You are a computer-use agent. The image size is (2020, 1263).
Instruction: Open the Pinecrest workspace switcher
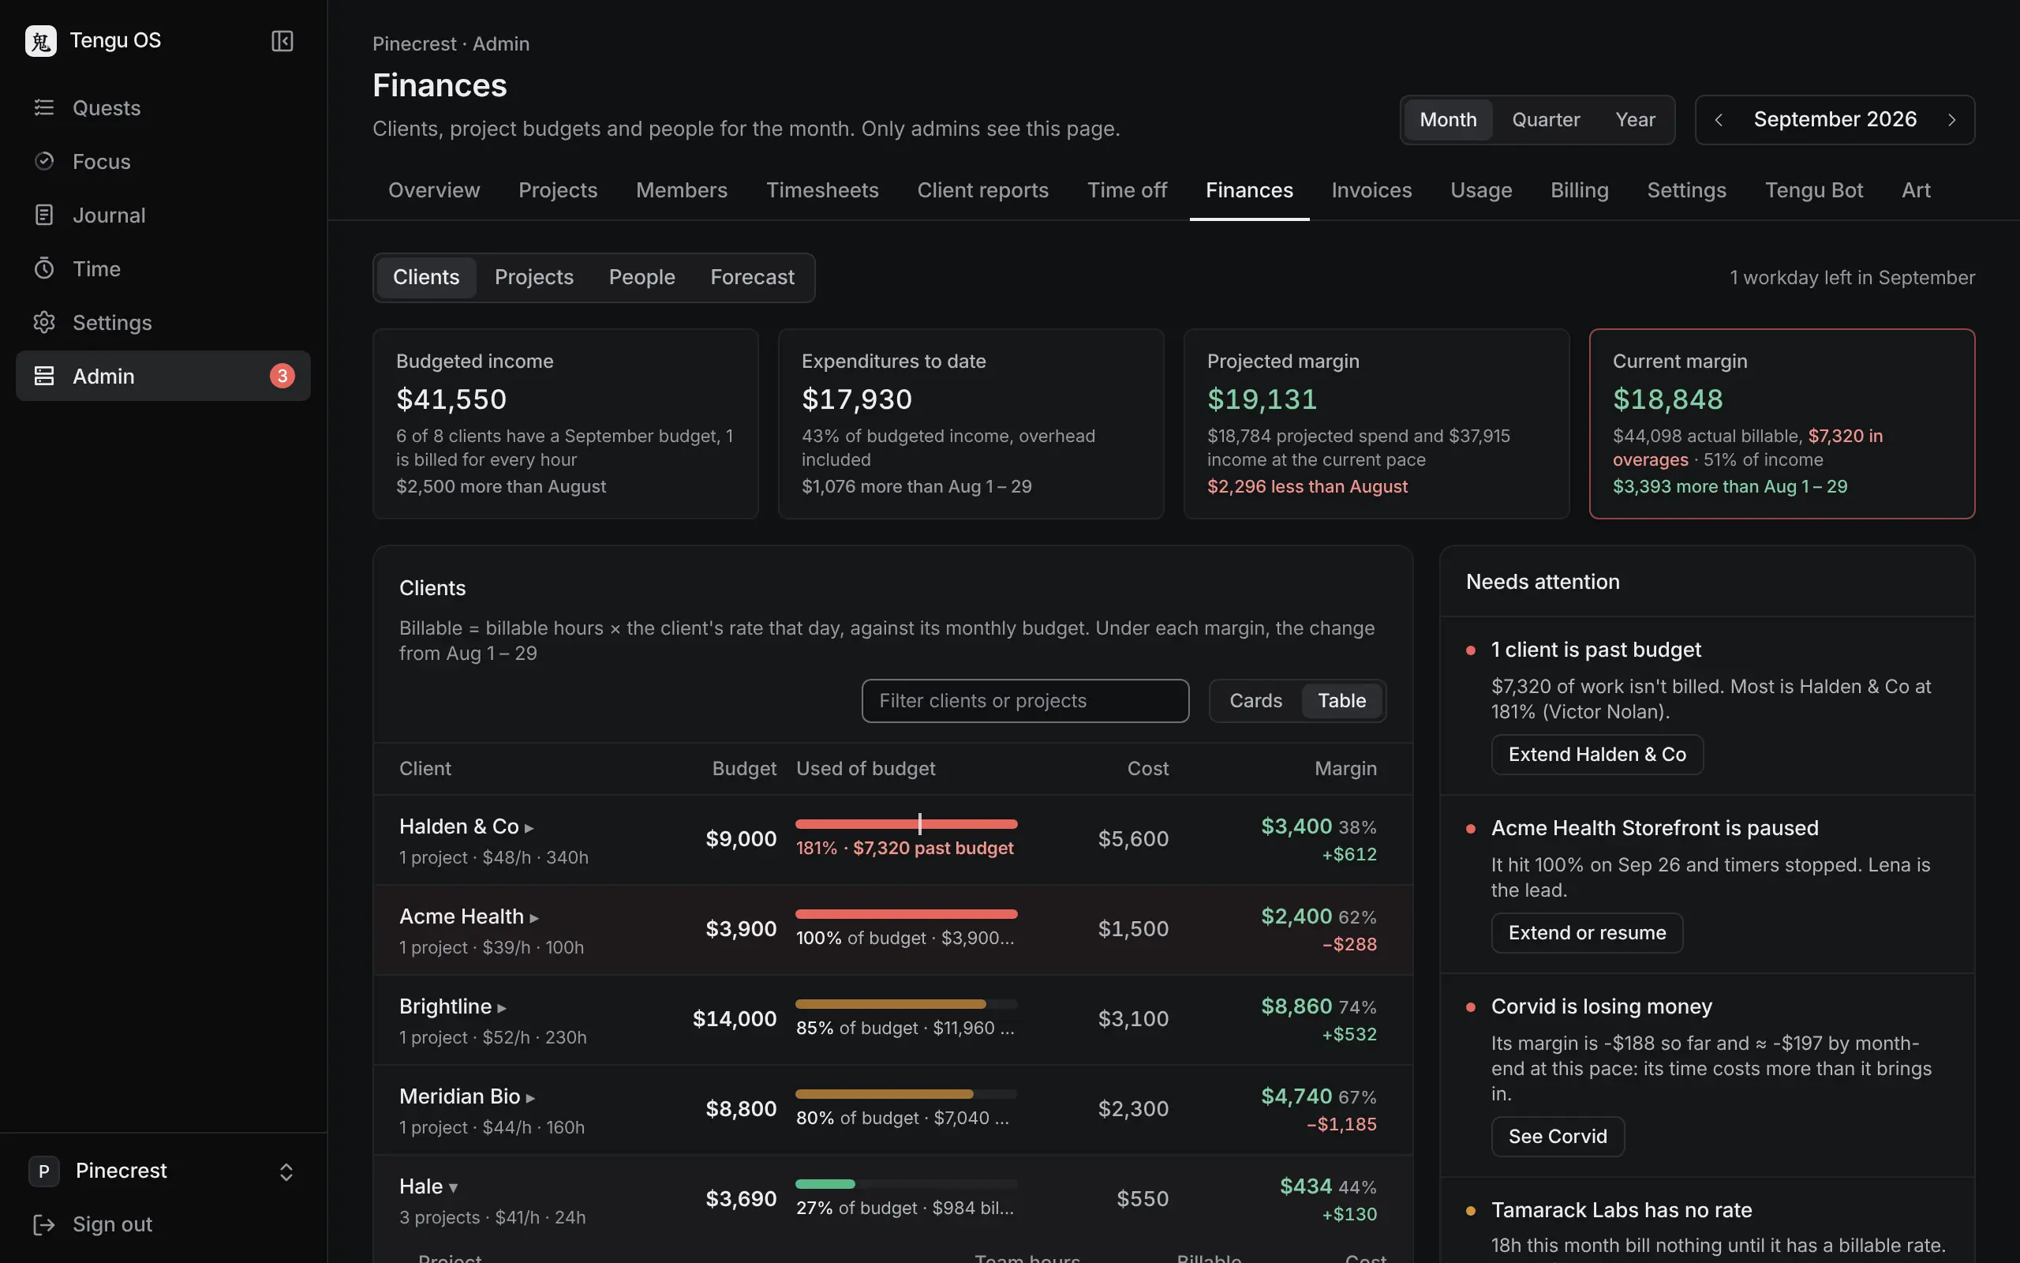point(163,1171)
